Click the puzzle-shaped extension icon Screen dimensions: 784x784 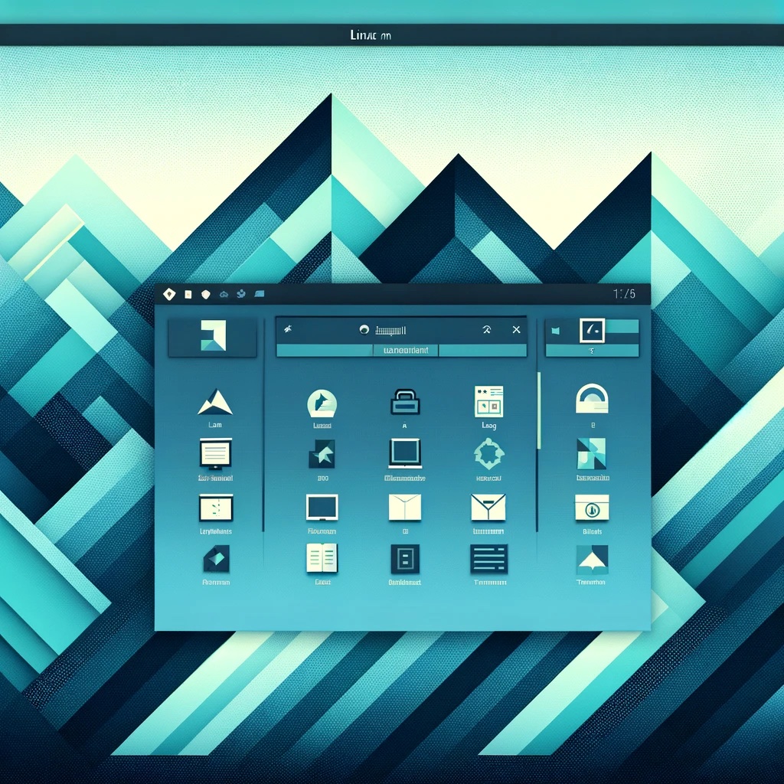tap(488, 455)
